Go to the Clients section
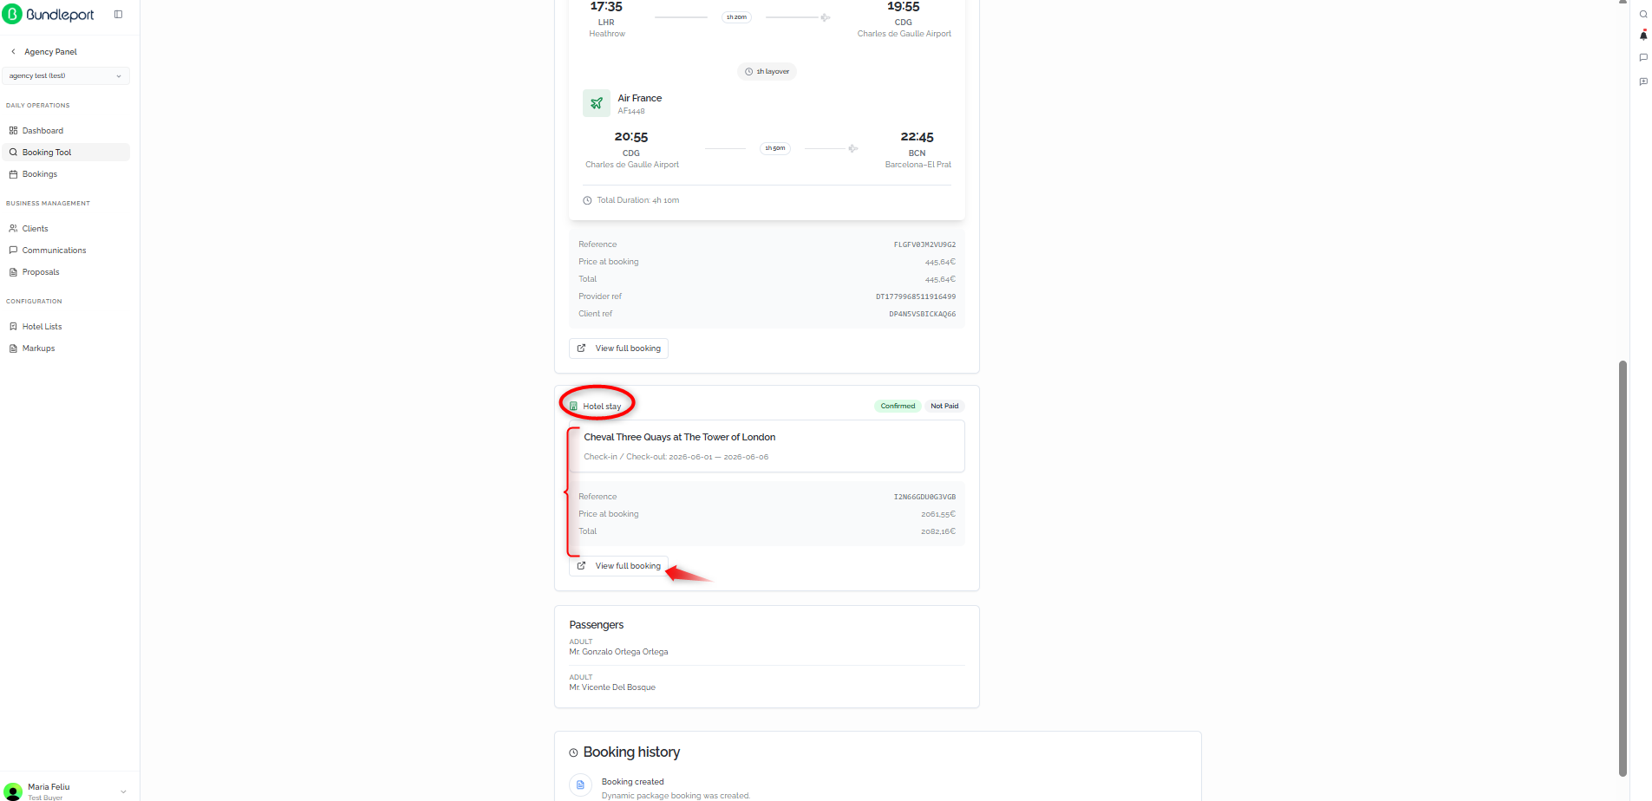The width and height of the screenshot is (1652, 801). 66,229
